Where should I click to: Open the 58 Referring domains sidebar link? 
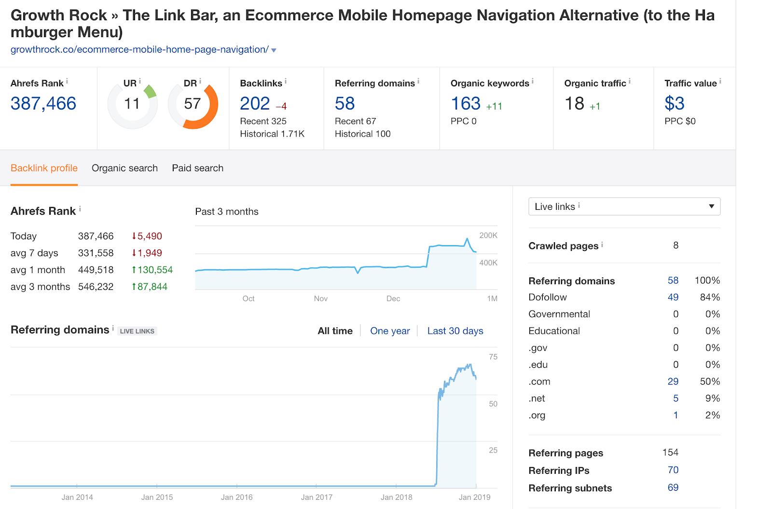tap(673, 281)
